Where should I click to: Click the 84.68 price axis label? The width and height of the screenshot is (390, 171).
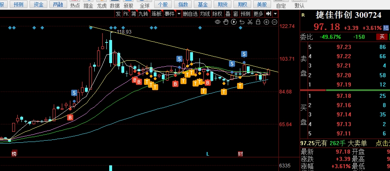286,92
